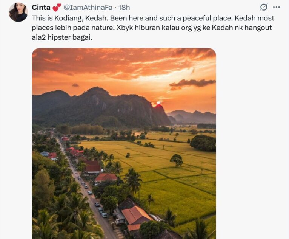
Task: Click the word hipster in tweet text
Action: click(59, 37)
